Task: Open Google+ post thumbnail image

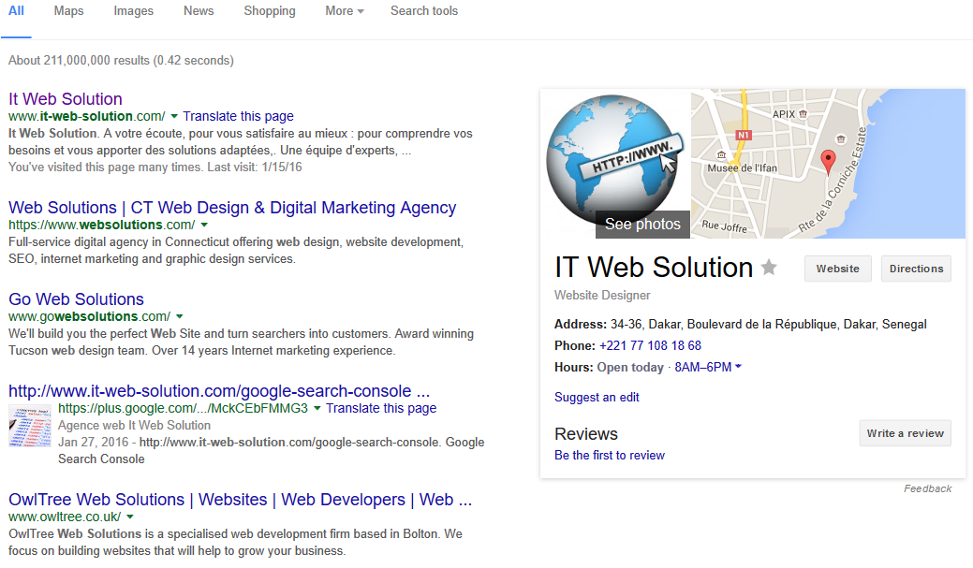Action: coord(30,426)
